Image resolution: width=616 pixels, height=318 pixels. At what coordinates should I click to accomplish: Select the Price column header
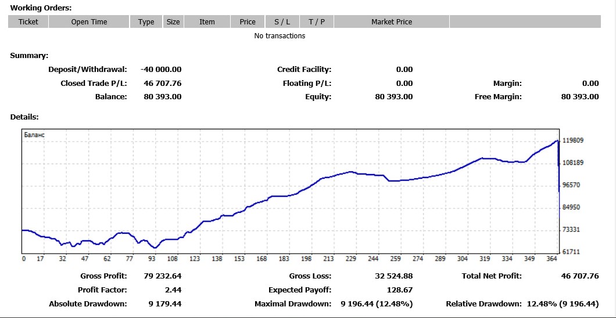248,21
